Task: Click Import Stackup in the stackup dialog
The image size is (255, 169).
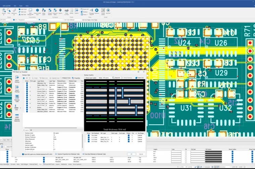Action: pyautogui.click(x=17, y=79)
